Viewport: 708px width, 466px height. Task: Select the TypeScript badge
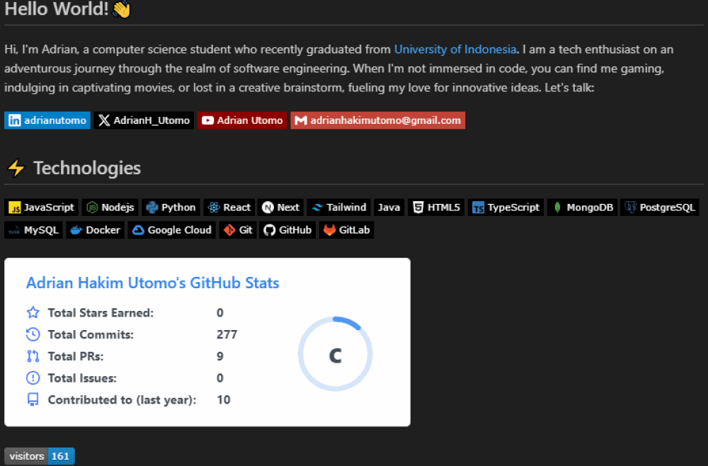[506, 208]
